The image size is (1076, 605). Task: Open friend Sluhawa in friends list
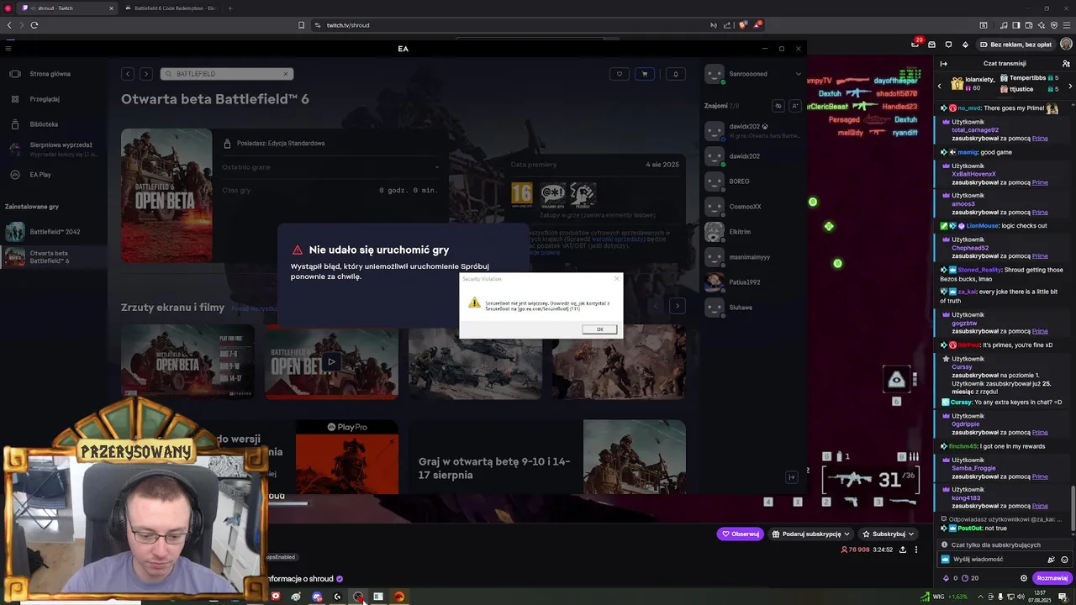click(752, 308)
